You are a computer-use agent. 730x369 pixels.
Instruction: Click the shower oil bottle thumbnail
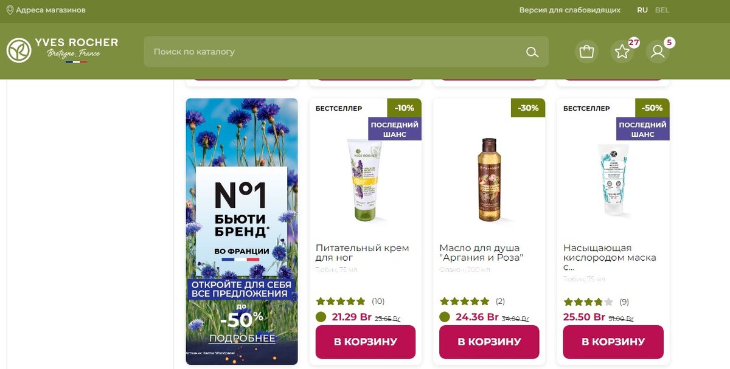(489, 179)
